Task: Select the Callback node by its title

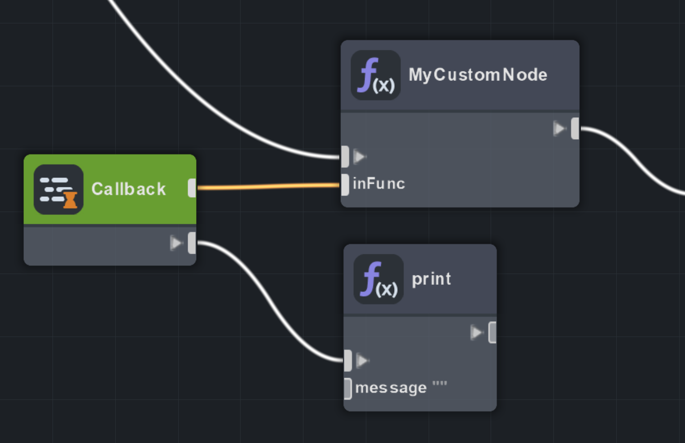Action: click(128, 189)
